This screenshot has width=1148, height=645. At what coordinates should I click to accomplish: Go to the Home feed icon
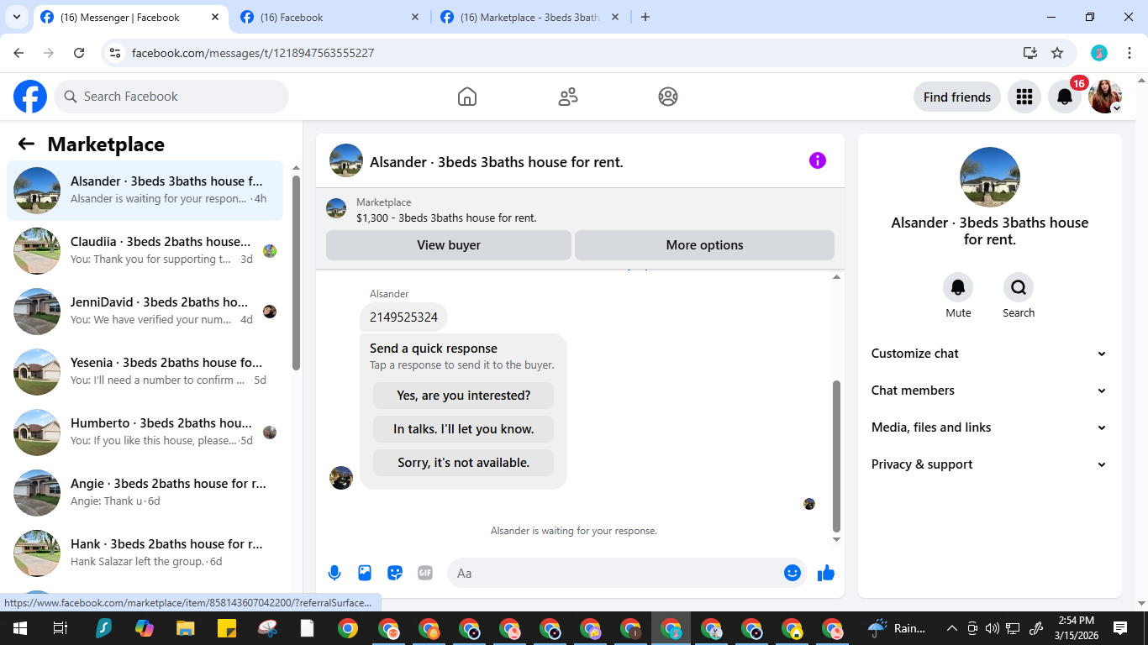click(x=467, y=97)
